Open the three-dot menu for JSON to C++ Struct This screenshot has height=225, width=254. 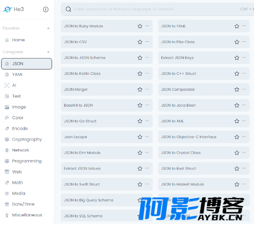(x=244, y=73)
